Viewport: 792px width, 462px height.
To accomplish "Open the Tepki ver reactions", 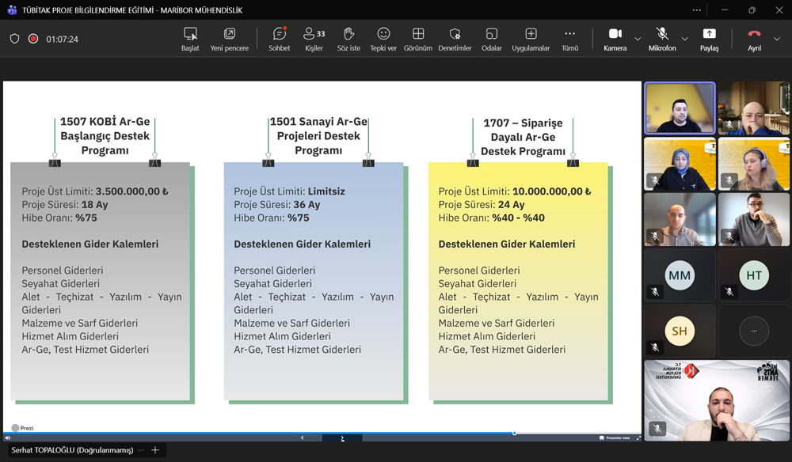I will pos(383,39).
